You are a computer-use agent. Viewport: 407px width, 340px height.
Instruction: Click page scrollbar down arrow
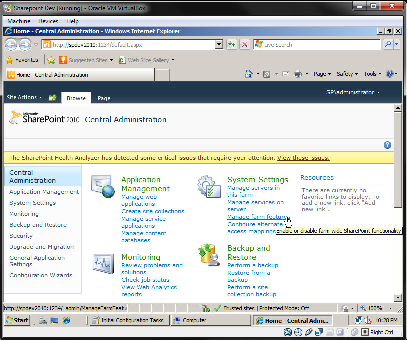398,298
